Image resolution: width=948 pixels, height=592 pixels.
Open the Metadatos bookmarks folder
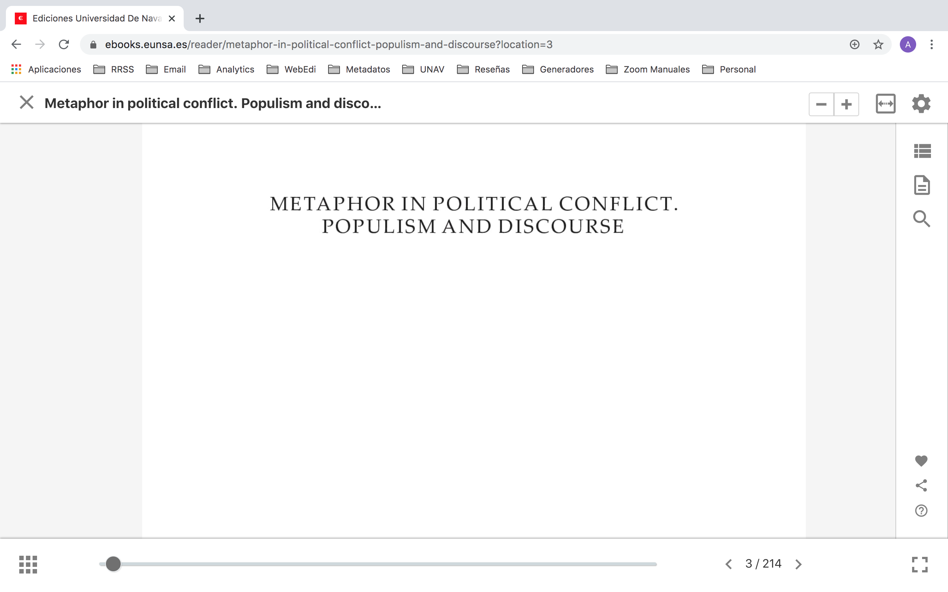click(x=359, y=69)
